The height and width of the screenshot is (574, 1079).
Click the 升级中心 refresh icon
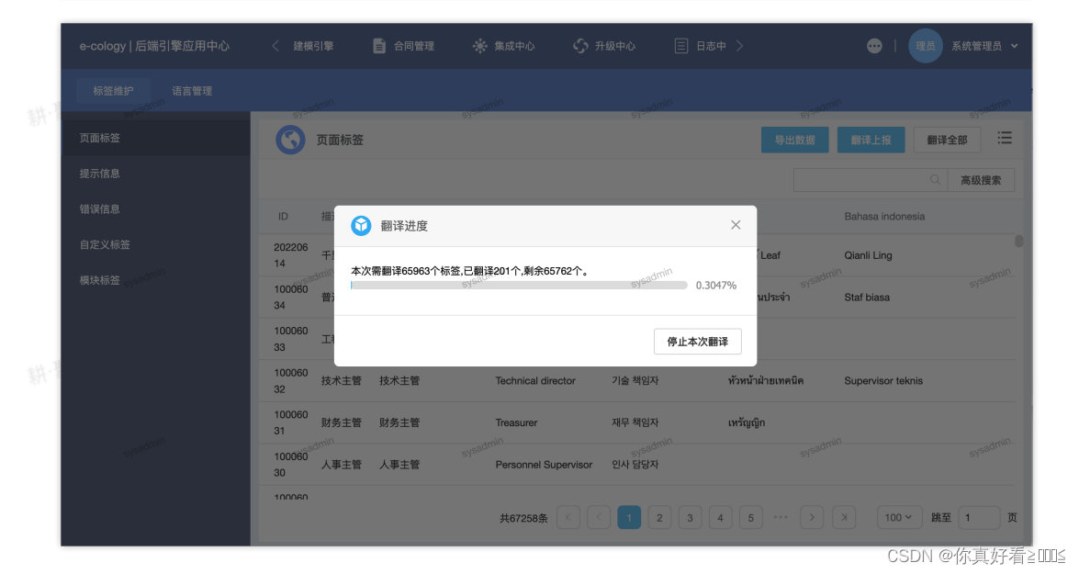click(579, 45)
